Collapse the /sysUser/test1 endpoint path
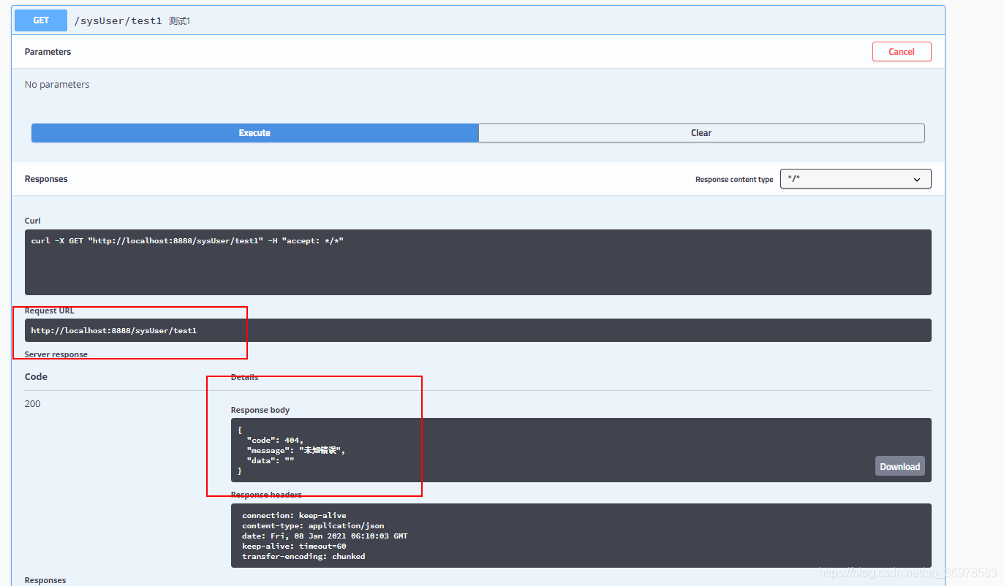Image resolution: width=1004 pixels, height=586 pixels. [118, 21]
